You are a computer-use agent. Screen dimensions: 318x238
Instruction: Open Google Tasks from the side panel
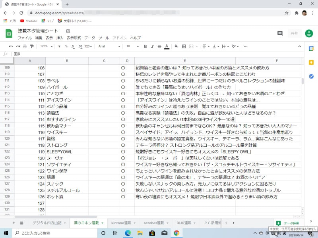(x=311, y=76)
